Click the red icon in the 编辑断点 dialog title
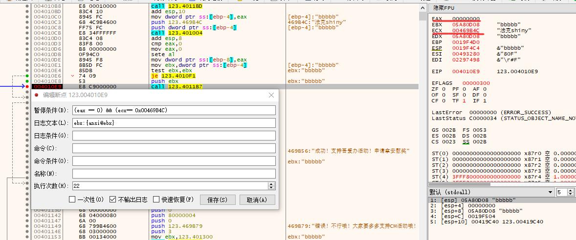Screen dimensions: 576x240 (36, 95)
